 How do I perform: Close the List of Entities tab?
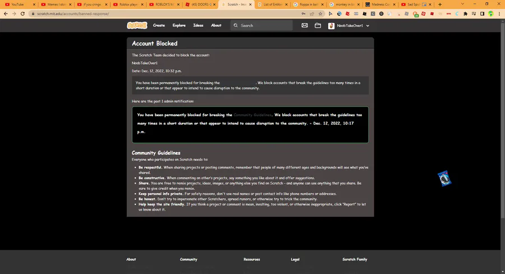(286, 4)
